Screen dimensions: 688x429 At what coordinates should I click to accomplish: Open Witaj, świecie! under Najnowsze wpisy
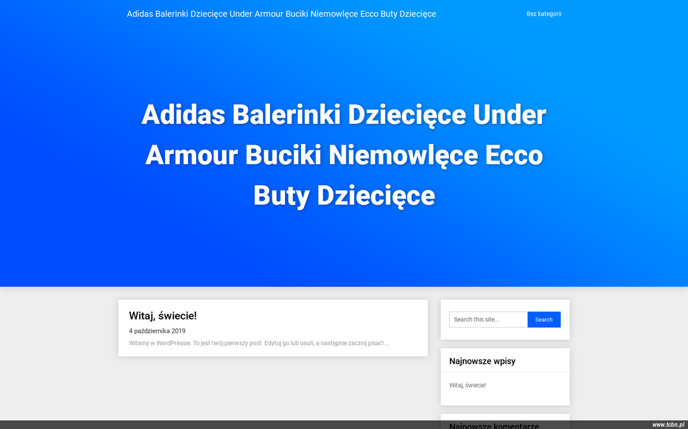468,385
